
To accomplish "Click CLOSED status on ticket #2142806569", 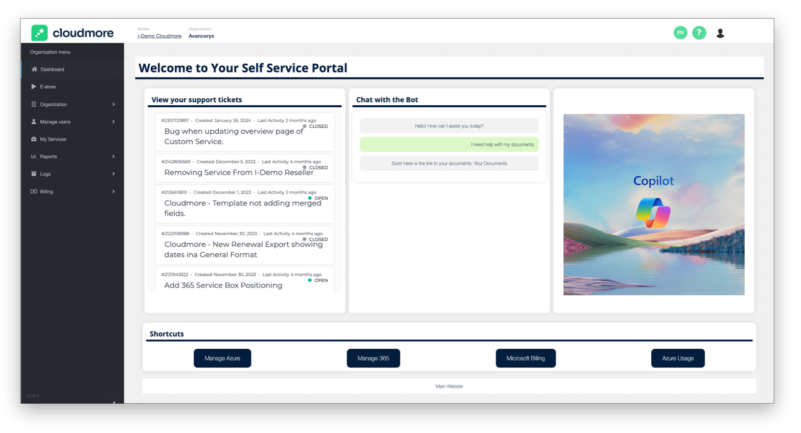I will 316,168.
